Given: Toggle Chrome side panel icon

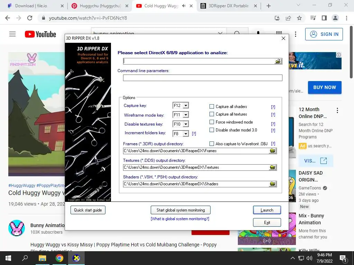Looking at the screenshot, I should click(324, 18).
